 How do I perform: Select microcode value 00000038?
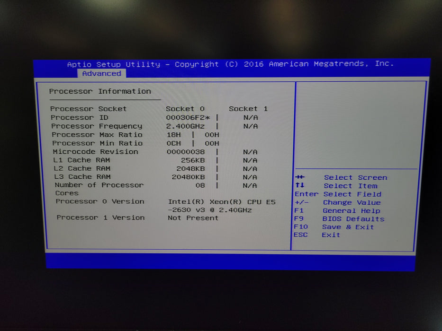coord(186,152)
